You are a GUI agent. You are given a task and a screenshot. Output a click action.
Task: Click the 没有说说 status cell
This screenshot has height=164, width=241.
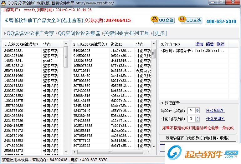(x=143, y=71)
